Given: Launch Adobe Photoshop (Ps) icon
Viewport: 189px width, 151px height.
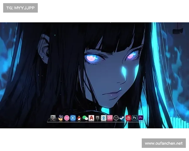Looking at the screenshot, I should 135,118.
